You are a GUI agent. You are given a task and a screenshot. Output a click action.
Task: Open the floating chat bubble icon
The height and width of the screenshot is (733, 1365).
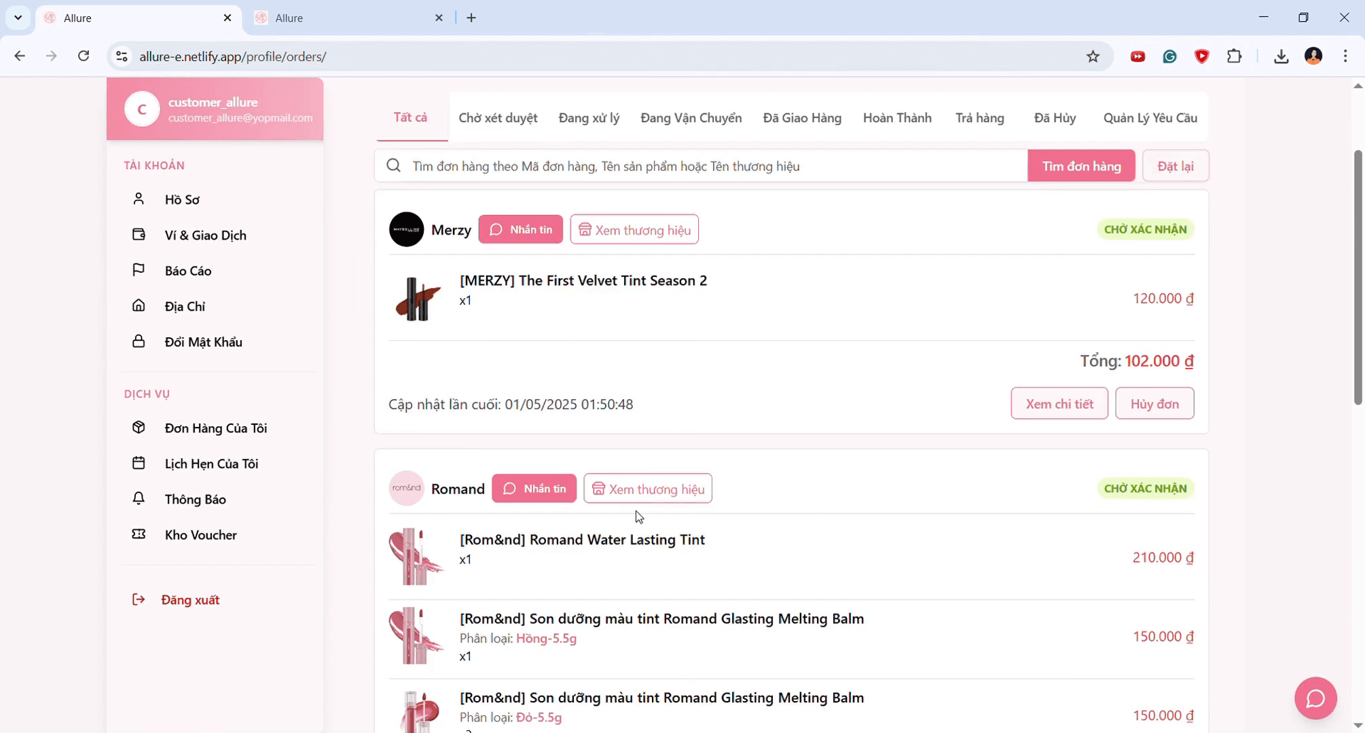pos(1315,698)
